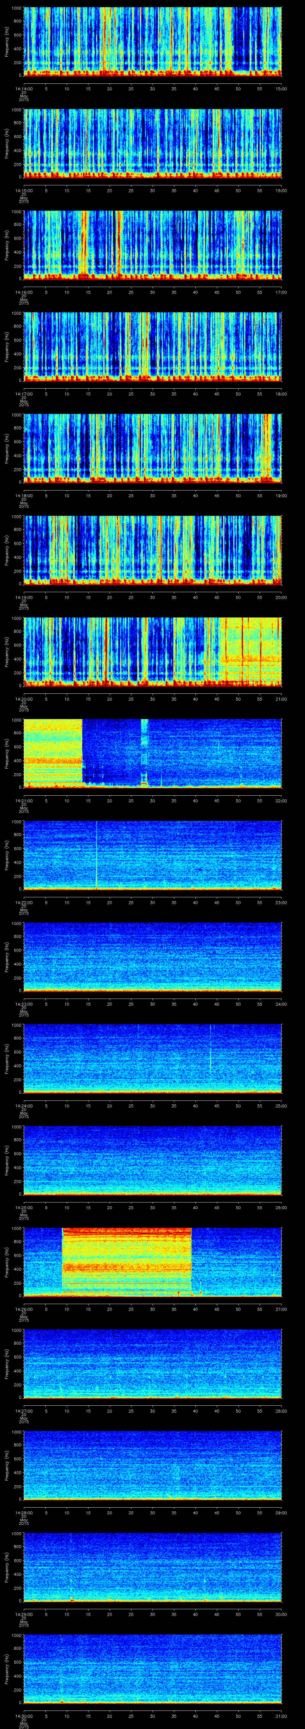This screenshot has height=1729, width=305.
Task: Open the spectrogram panel starting at 14:17:00
Action: (x=153, y=346)
